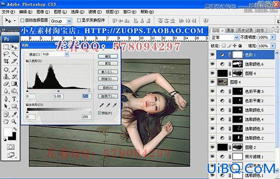Open the 文件 menu
Image resolution: width=280 pixels, height=179 pixels.
pyautogui.click(x=8, y=12)
